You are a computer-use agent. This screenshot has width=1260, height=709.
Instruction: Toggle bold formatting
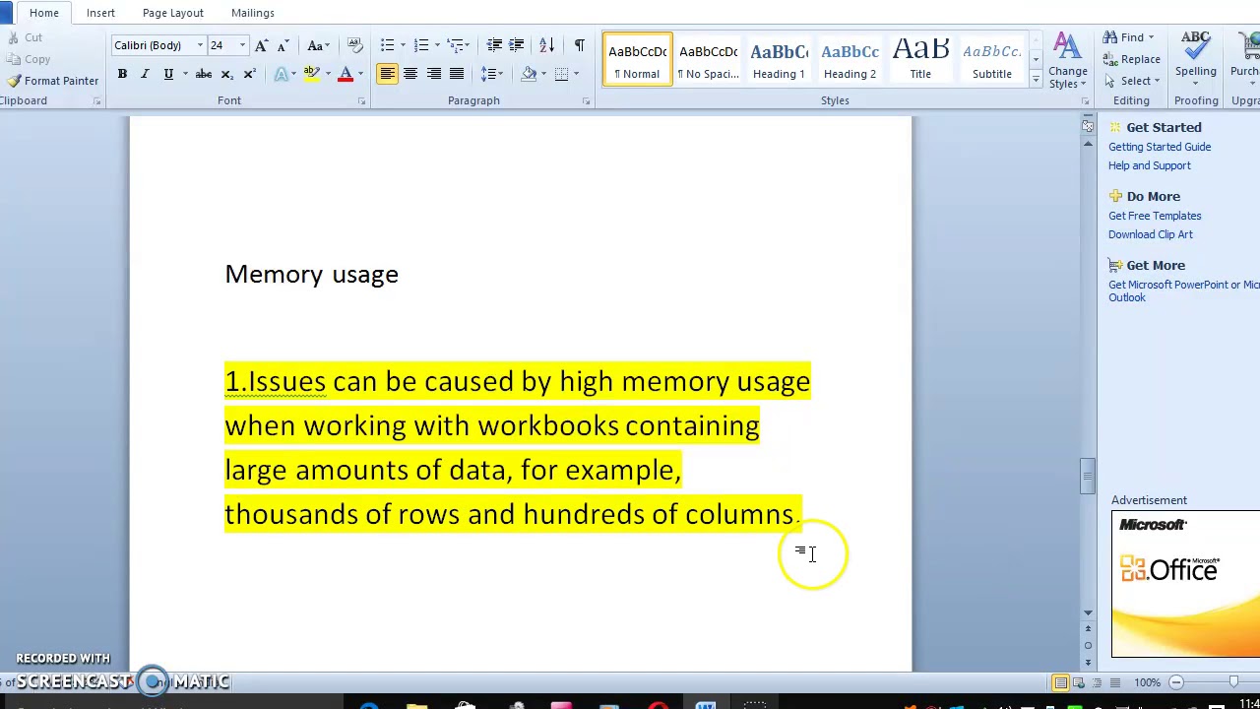(x=122, y=74)
